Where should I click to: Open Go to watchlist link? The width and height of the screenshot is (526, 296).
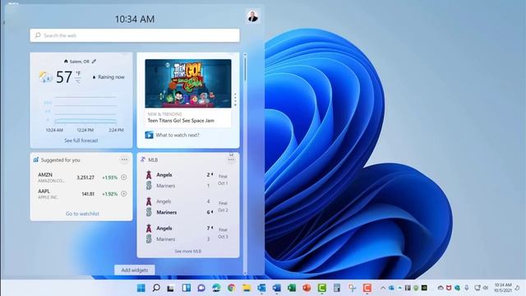pyautogui.click(x=82, y=214)
